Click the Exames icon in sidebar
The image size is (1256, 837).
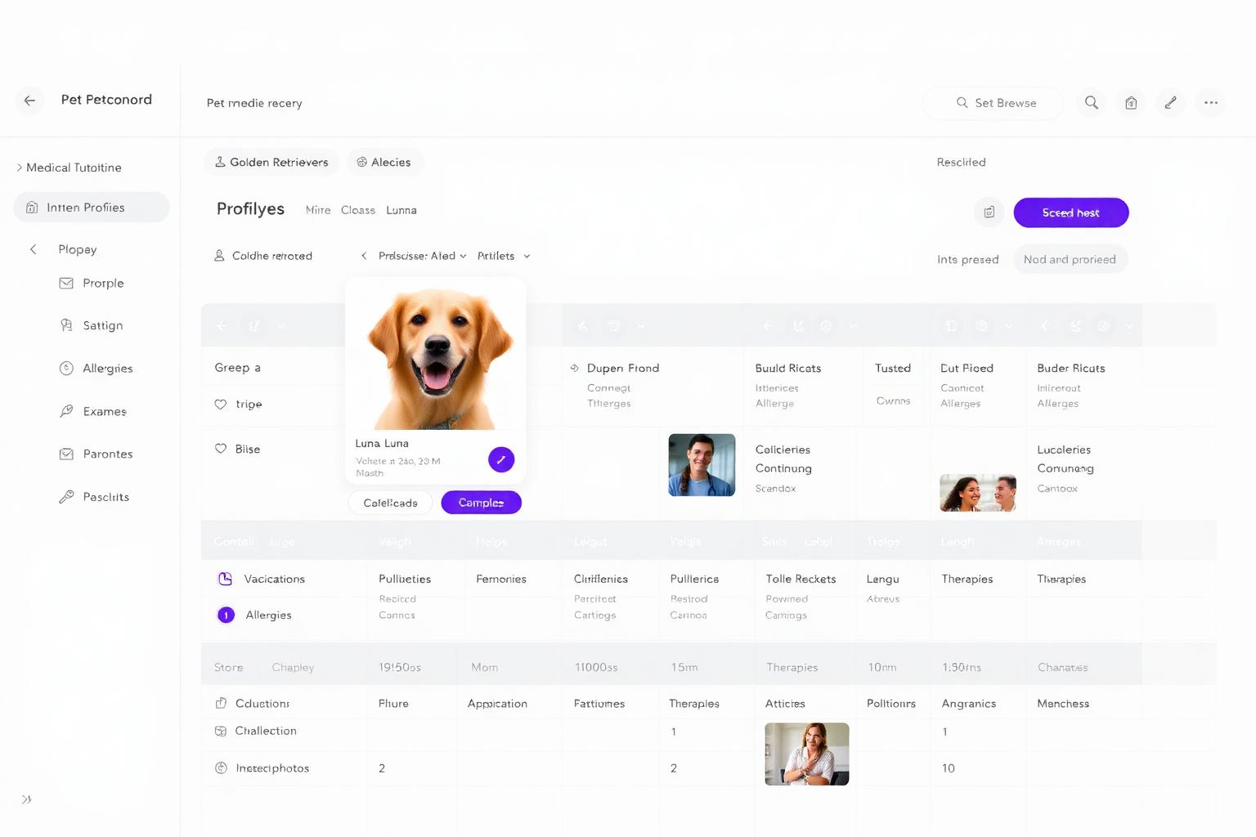pyautogui.click(x=66, y=411)
